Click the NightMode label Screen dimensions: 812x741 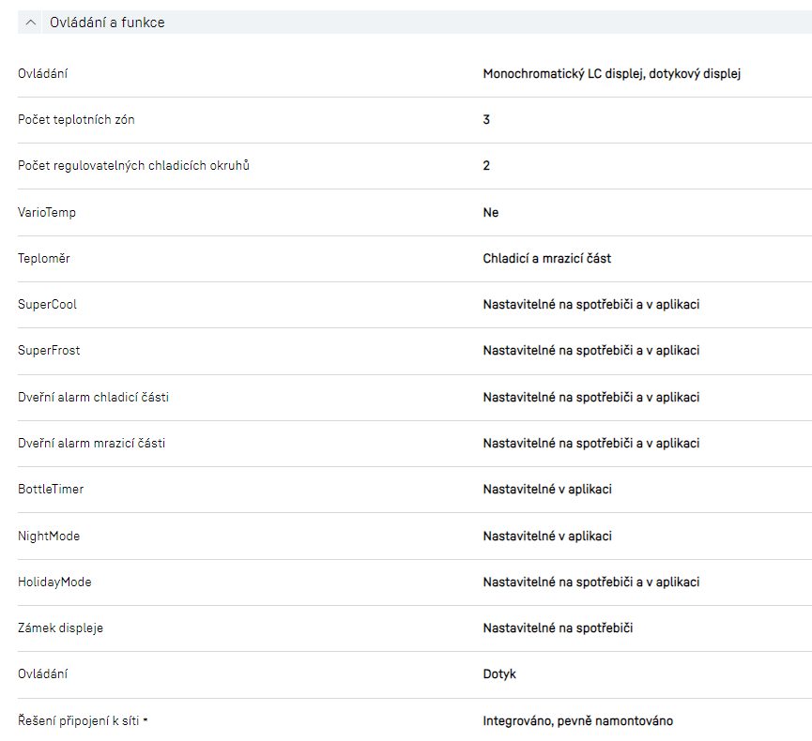pos(49,536)
